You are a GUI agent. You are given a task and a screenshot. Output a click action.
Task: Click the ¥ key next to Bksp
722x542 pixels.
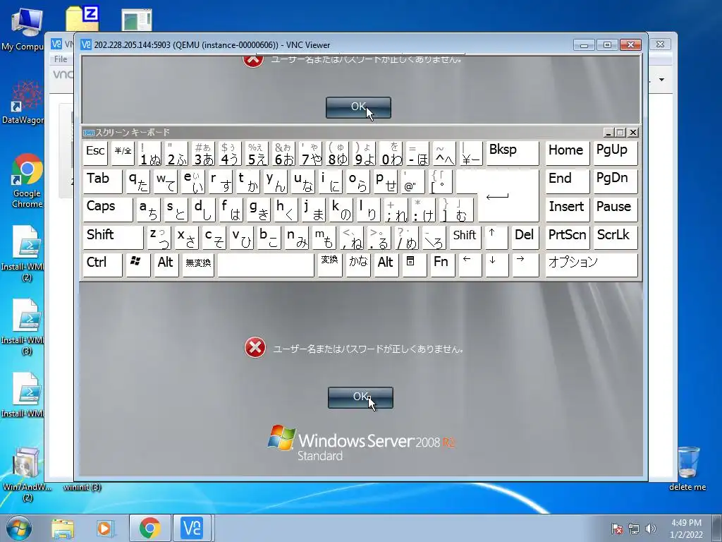point(471,153)
